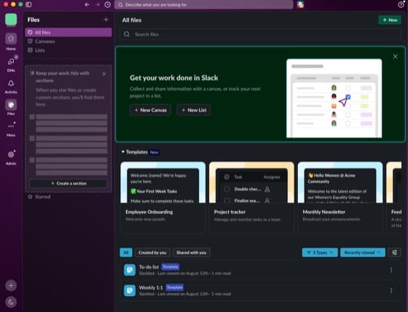Click the list illustration in the banner

(x=334, y=98)
